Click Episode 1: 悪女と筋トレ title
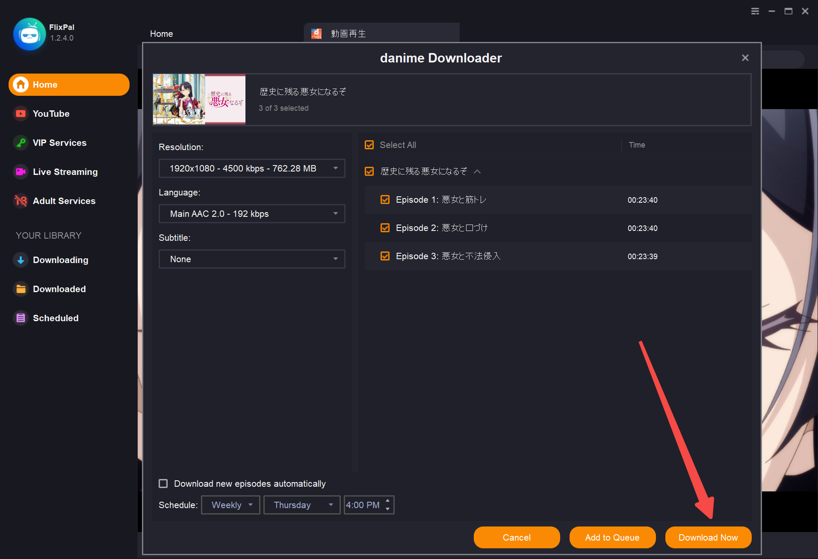The image size is (818, 559). (441, 200)
